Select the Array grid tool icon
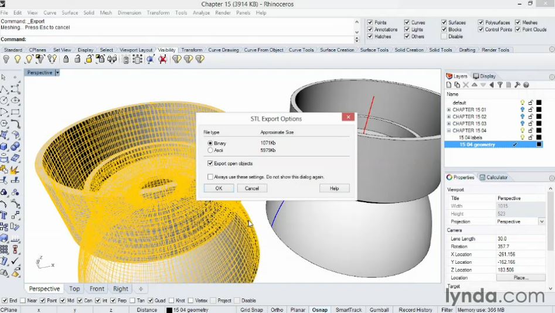This screenshot has width=555, height=313. (x=4, y=249)
